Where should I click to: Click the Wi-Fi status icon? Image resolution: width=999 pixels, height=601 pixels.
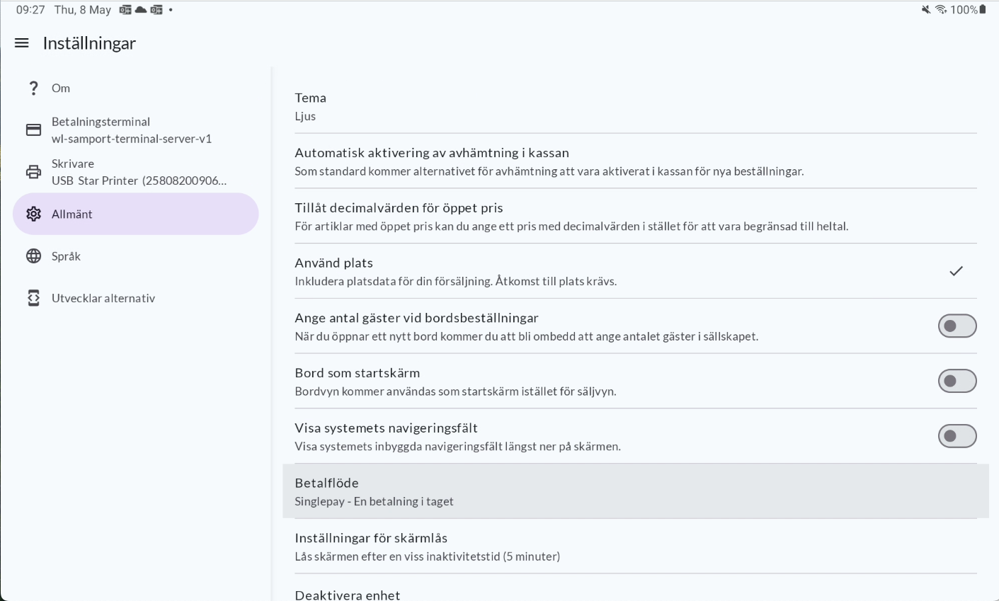tap(941, 10)
